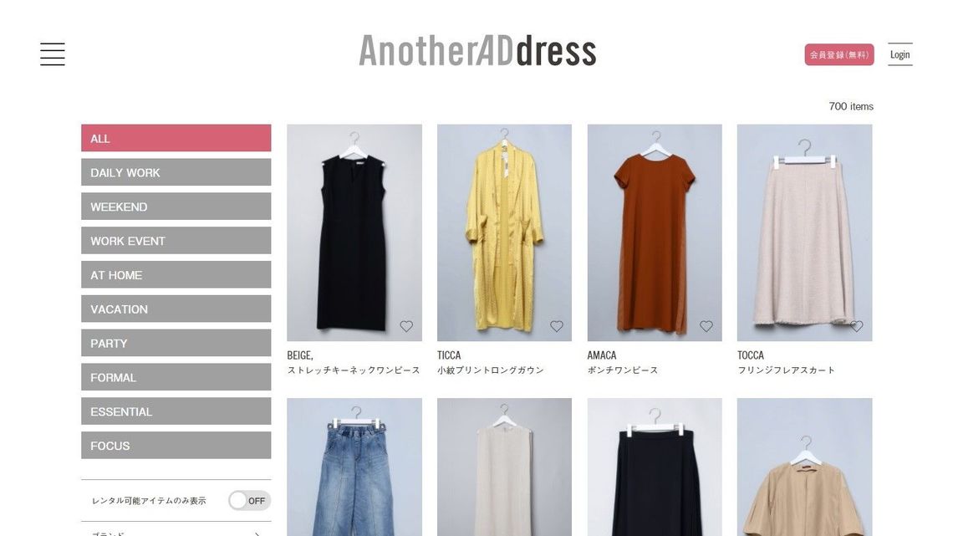Viewport: 953px width, 536px height.
Task: Open the hamburger menu icon
Action: pos(53,54)
